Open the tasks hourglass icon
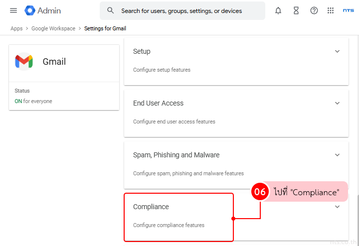 [x=296, y=10]
